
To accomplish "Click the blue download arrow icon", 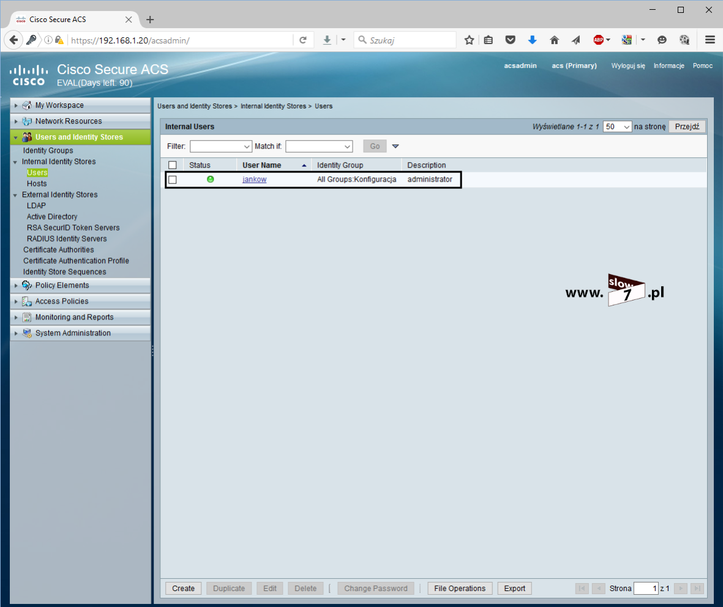I will 532,40.
